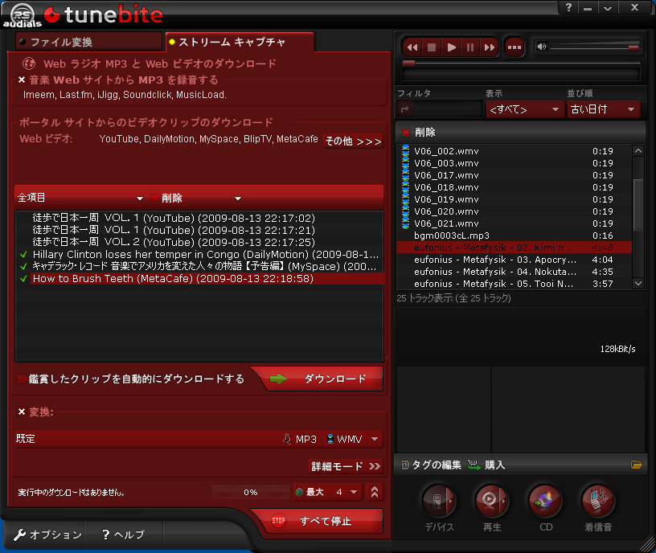Image resolution: width=656 pixels, height=553 pixels.
Task: Show more video portals via その他 >>>
Action: tap(353, 141)
